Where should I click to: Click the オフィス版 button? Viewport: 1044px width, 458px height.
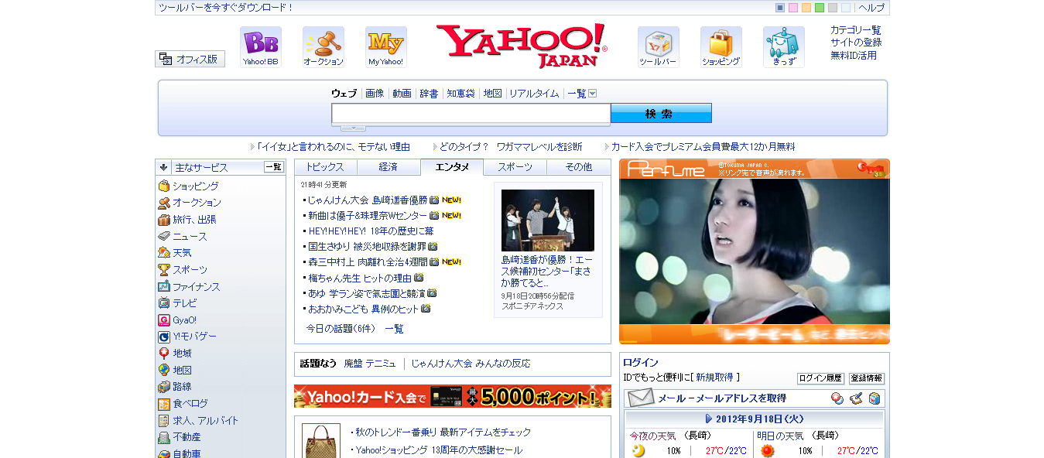click(x=190, y=59)
